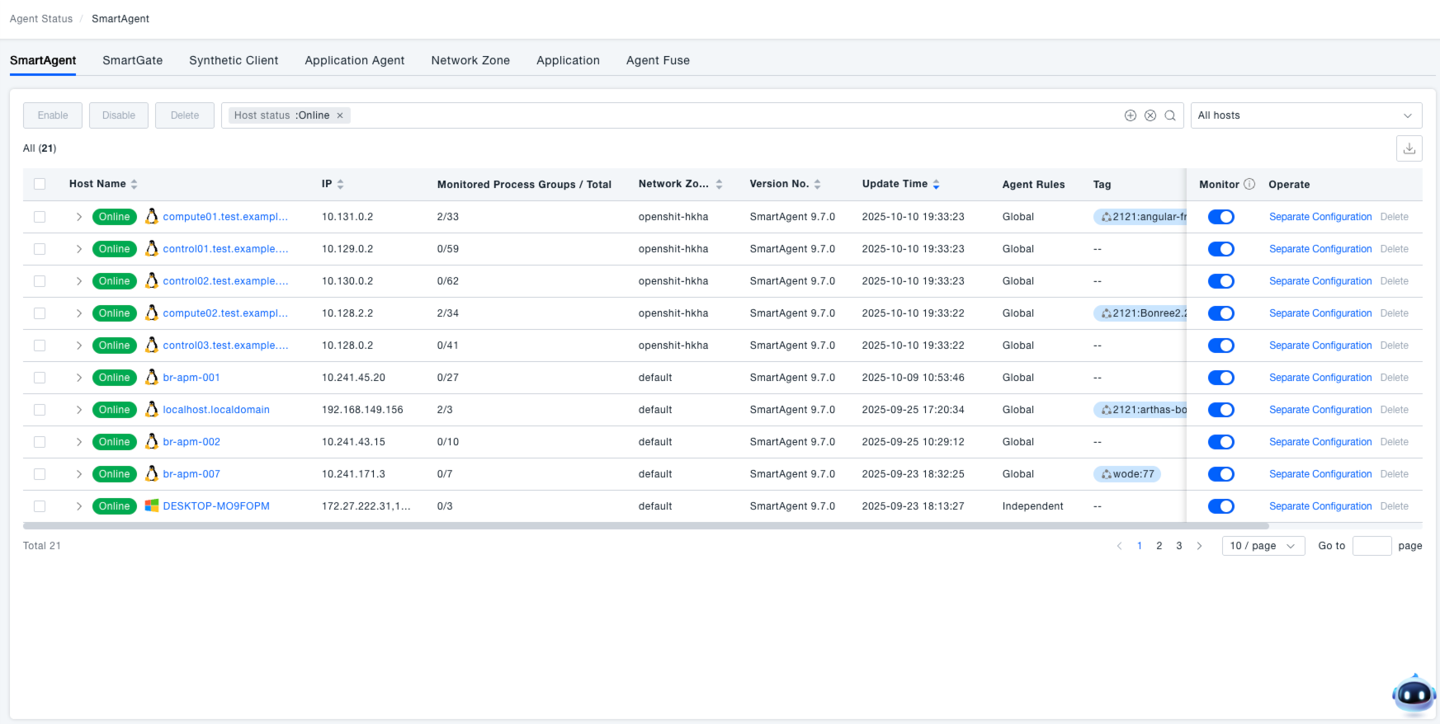This screenshot has width=1440, height=724.
Task: Click Separate Configuration for control01 host
Action: [1320, 249]
